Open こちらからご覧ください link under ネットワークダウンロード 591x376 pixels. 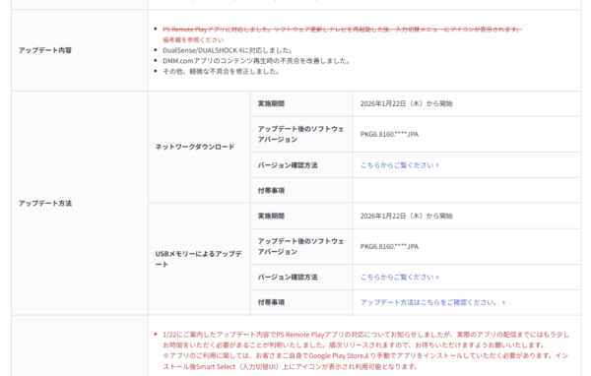[x=400, y=165]
